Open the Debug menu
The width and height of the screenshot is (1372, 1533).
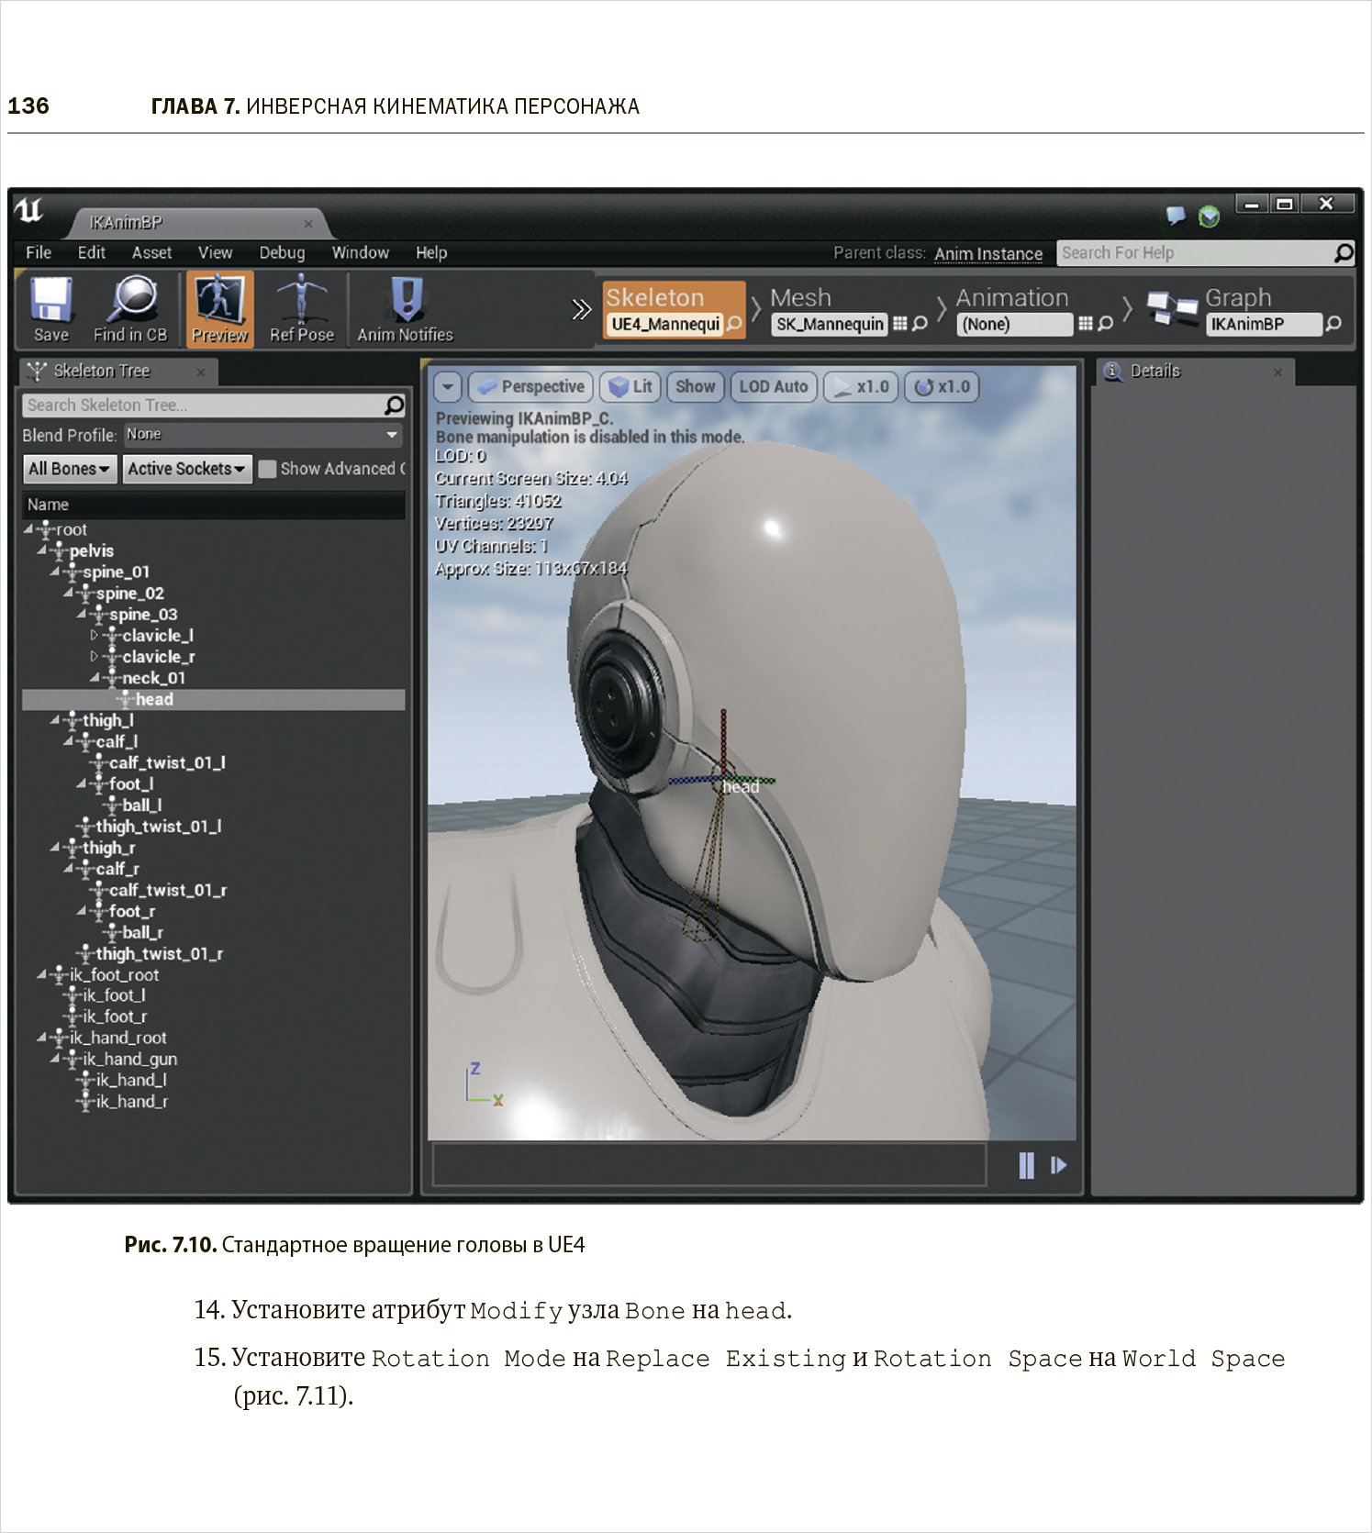[282, 253]
